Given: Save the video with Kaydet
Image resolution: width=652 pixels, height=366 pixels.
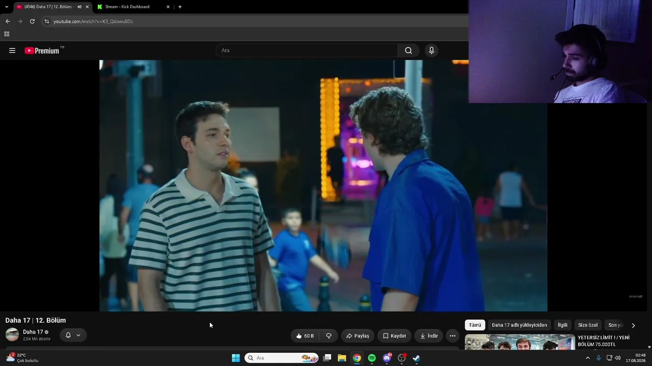Looking at the screenshot, I should 394,336.
